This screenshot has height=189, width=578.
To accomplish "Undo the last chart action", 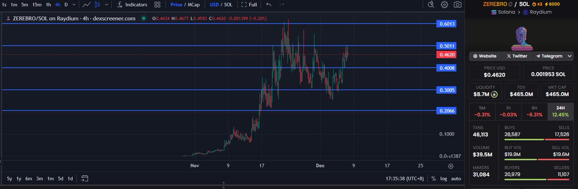I will click(269, 4).
